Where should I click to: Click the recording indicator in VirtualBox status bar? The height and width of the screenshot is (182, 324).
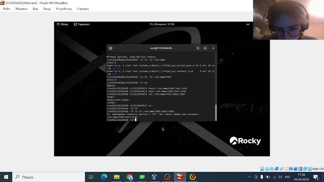pyautogui.click(x=296, y=169)
